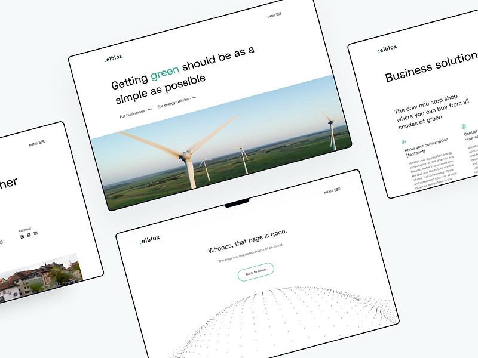
Task: Follow the 'For energy utilities' arrow link
Action: pos(176,102)
